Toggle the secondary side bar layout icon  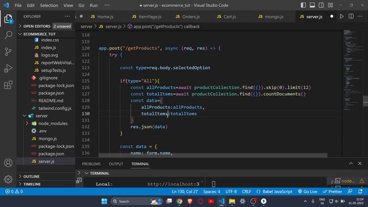[321, 5]
